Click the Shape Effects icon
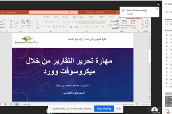The height and width of the screenshot is (114, 172). coord(11,27)
